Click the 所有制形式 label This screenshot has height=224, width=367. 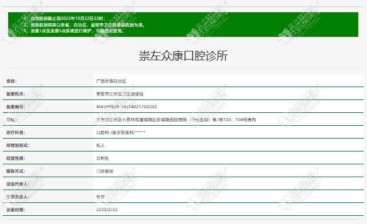pos(18,145)
